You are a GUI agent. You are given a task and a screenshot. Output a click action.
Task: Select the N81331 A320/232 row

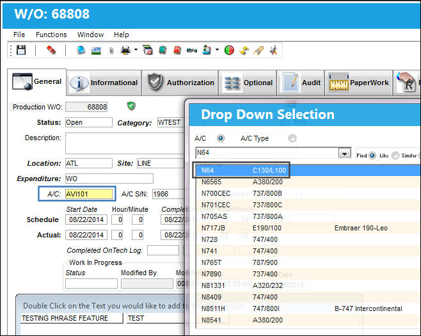tap(308, 285)
